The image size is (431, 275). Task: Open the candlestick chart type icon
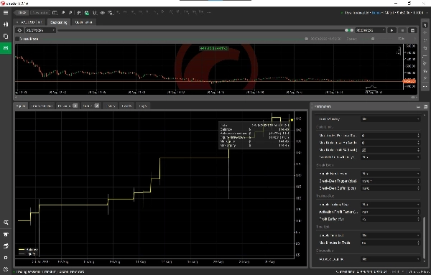[79, 13]
